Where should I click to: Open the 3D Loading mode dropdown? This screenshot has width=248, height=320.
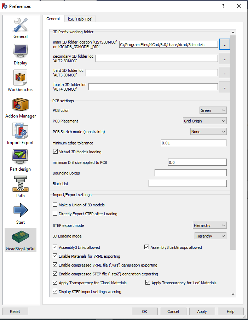point(210,236)
